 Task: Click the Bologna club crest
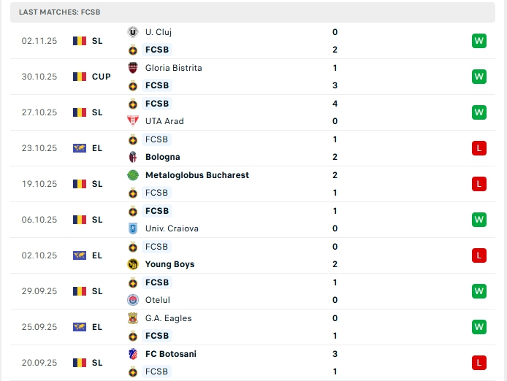pos(133,157)
